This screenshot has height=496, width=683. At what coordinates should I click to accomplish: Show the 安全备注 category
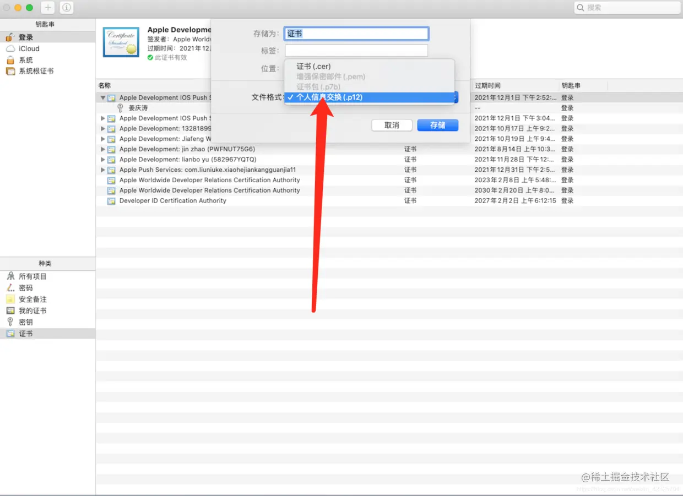click(47, 299)
